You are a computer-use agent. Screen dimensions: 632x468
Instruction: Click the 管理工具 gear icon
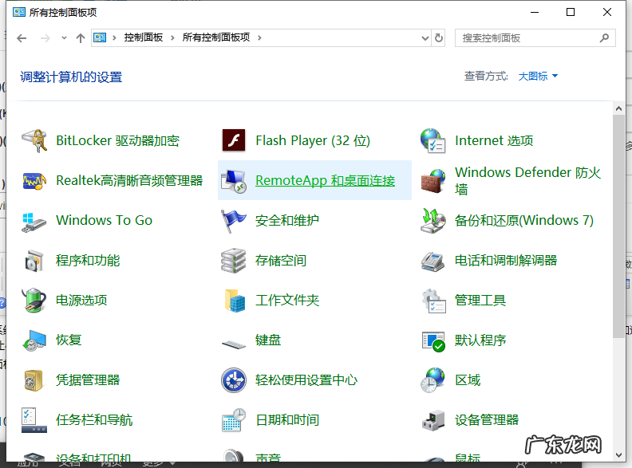pos(433,301)
